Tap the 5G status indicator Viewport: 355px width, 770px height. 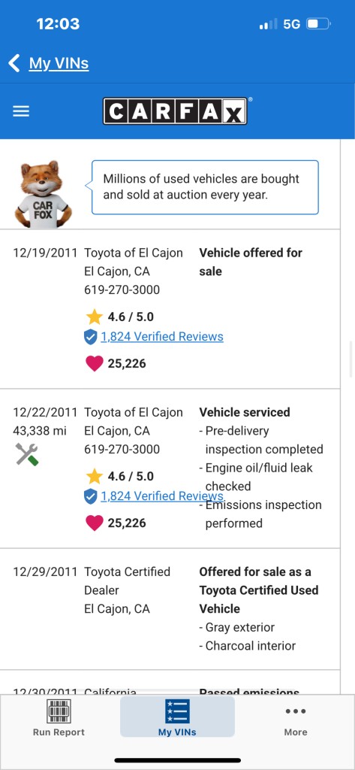tap(292, 24)
